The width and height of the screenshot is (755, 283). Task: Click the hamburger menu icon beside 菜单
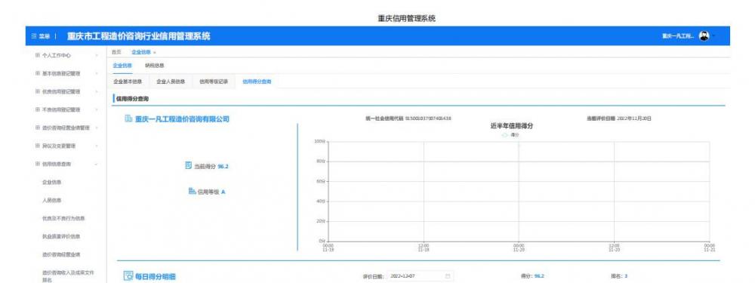click(x=34, y=36)
